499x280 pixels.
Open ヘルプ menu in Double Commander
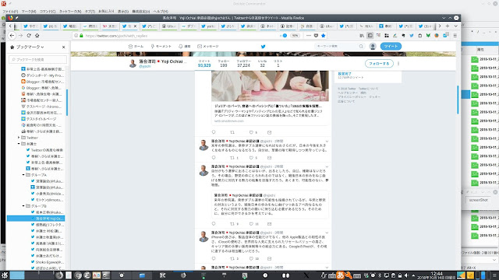(x=161, y=11)
